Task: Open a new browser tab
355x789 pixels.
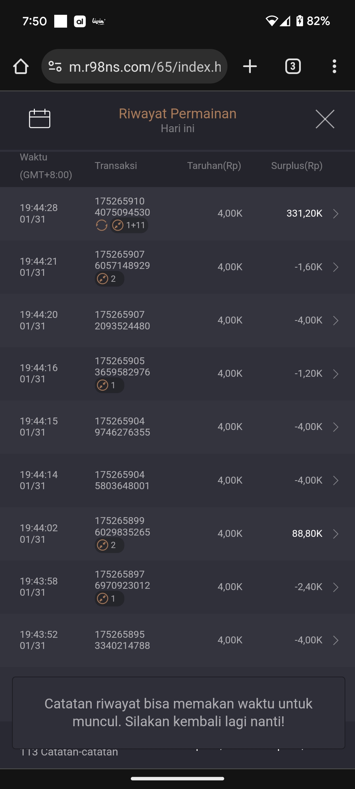Action: point(250,66)
